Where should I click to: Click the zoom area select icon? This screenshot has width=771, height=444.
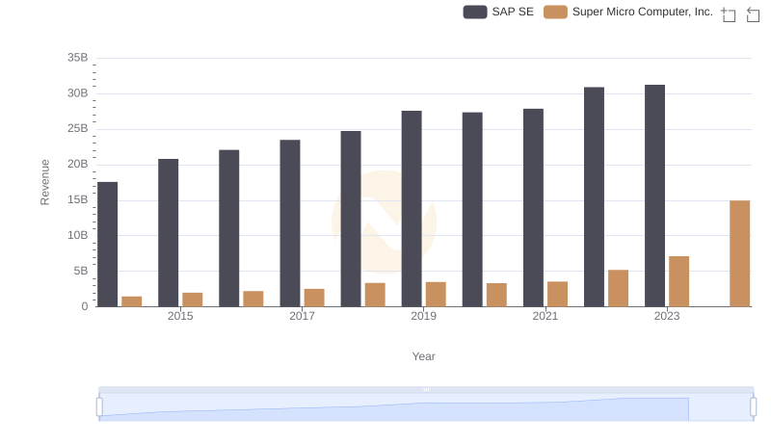pyautogui.click(x=729, y=14)
